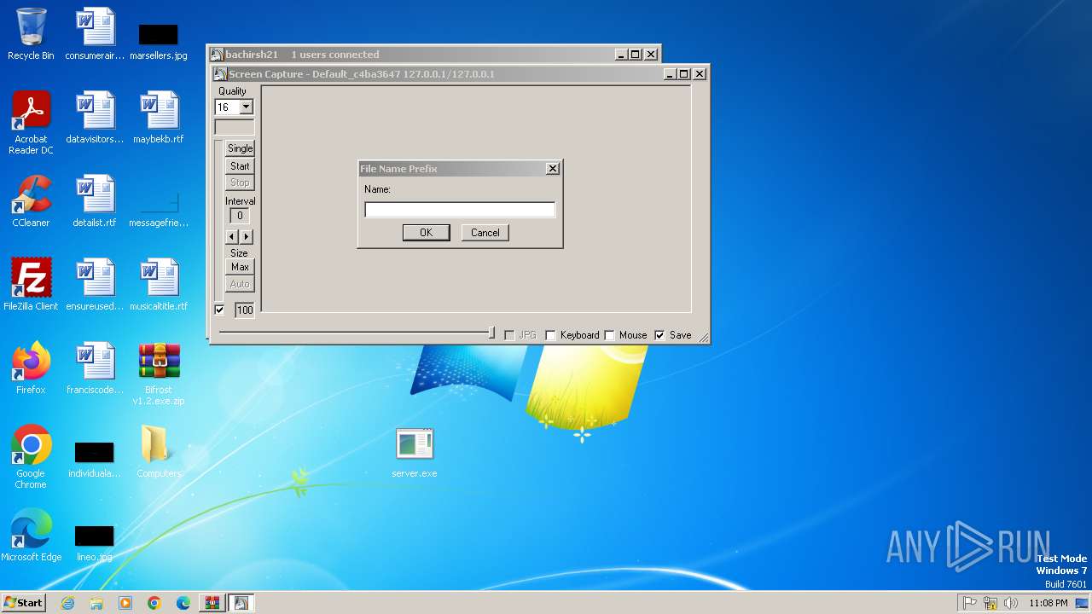Toggle the checkbox beside 100 value
The height and width of the screenshot is (614, 1092).
pos(219,310)
